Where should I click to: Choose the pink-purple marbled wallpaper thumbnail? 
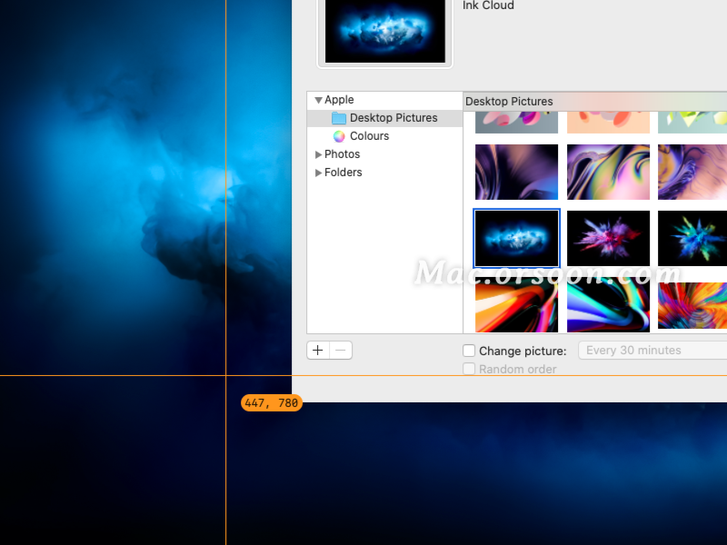point(692,172)
